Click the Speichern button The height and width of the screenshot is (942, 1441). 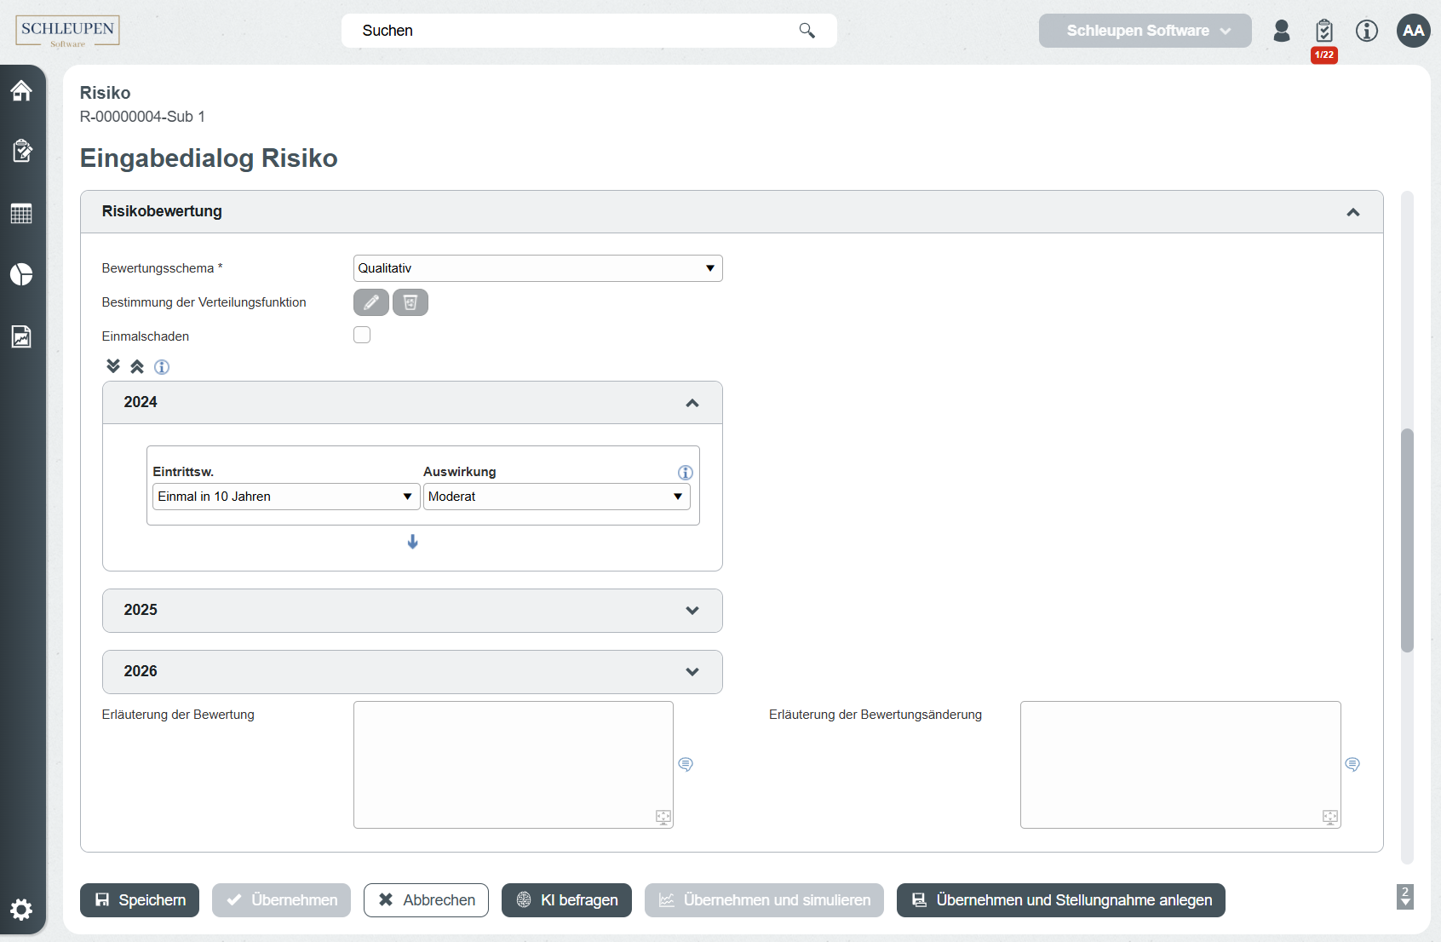pos(140,900)
